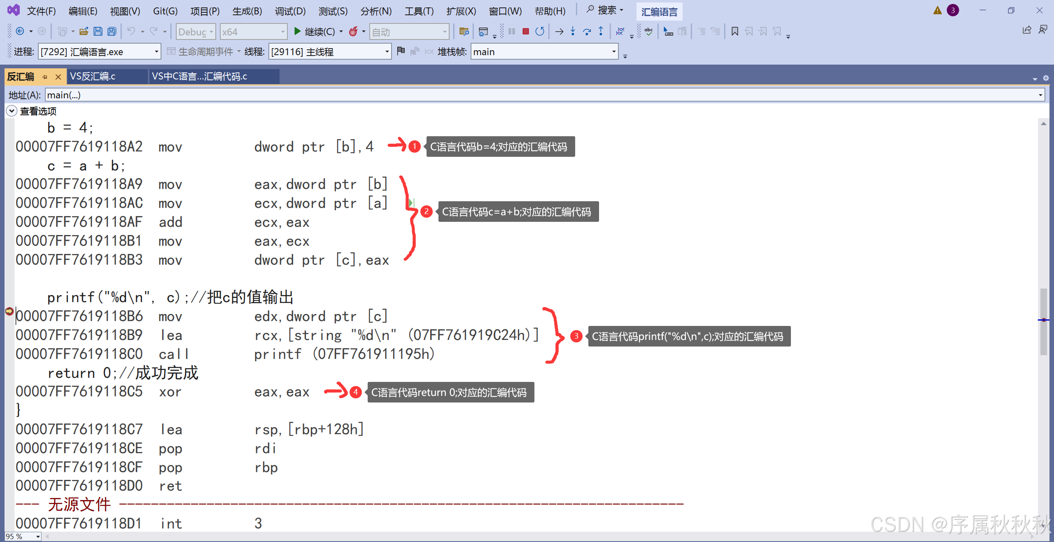
Task: Open the 继续 button dropdown arrow
Action: click(341, 32)
